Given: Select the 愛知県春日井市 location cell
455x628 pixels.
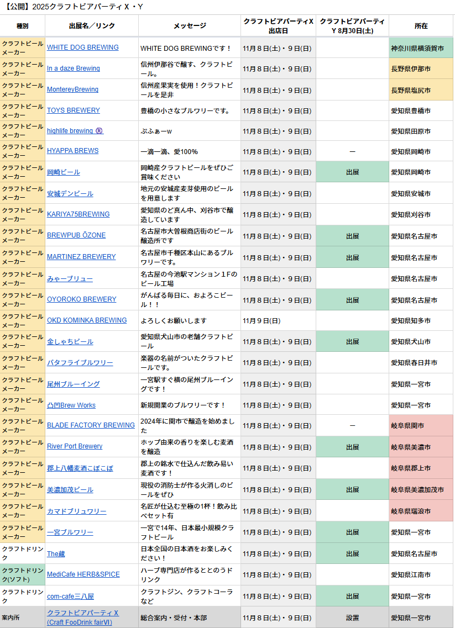Looking at the screenshot, I should (421, 363).
